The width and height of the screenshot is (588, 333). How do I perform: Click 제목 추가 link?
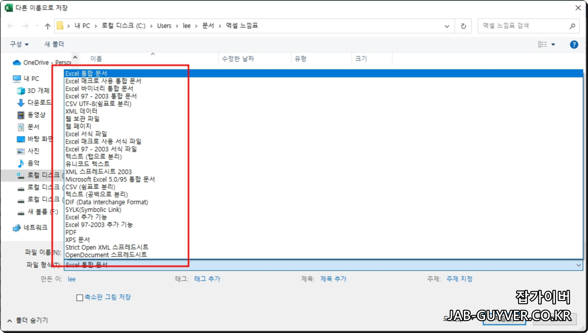pos(333,279)
